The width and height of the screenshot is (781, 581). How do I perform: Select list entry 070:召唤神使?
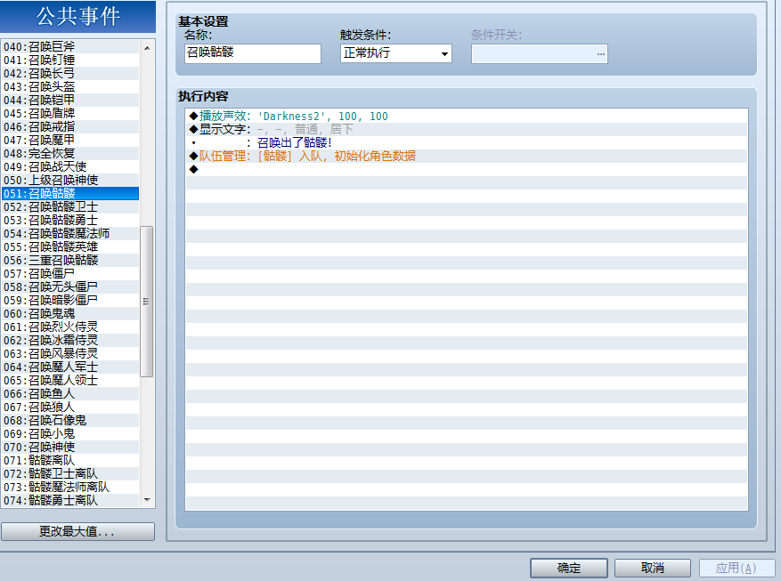(x=70, y=448)
